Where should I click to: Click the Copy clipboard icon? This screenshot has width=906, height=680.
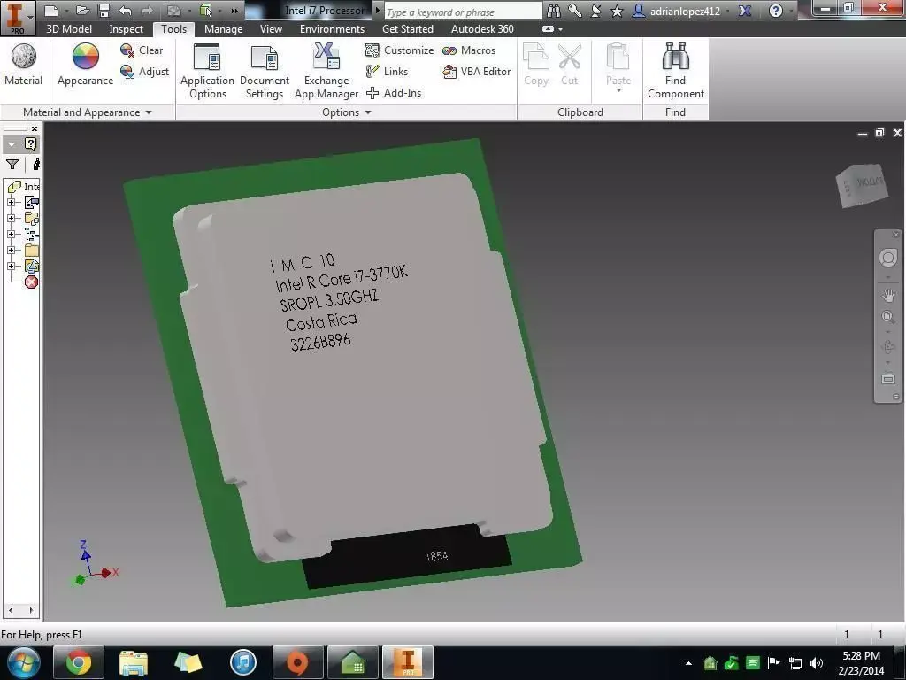tap(536, 64)
